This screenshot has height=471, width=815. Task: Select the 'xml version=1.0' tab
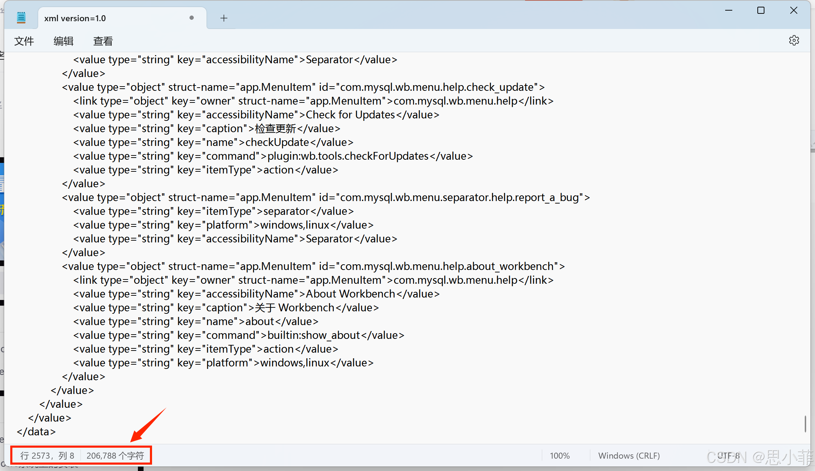coord(75,18)
